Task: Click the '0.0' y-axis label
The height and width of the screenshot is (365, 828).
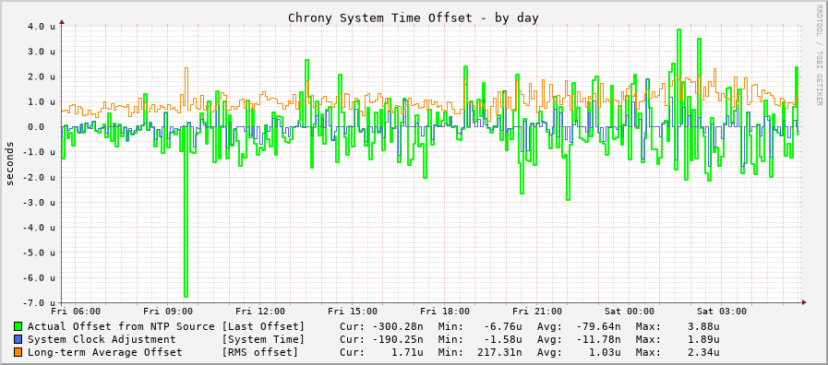Action: [36, 127]
